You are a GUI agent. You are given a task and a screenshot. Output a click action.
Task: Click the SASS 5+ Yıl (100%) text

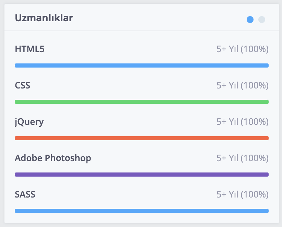[243, 194]
